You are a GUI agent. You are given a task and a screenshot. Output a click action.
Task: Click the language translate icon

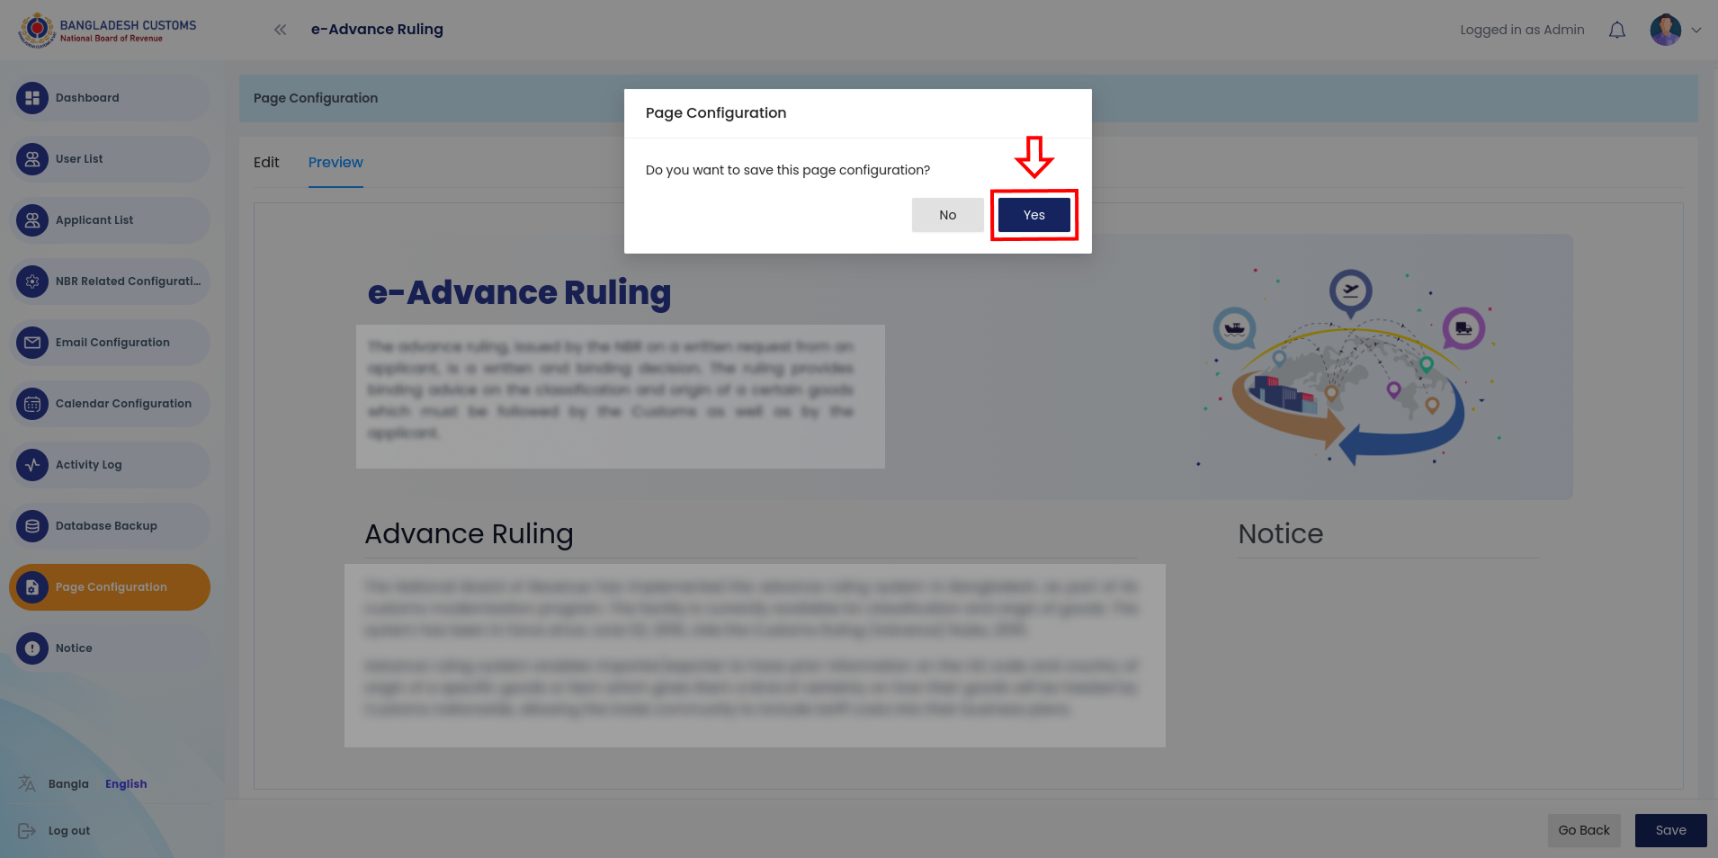(x=27, y=783)
